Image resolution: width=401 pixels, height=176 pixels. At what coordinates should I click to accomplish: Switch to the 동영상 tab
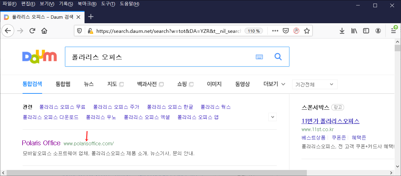[242, 84]
